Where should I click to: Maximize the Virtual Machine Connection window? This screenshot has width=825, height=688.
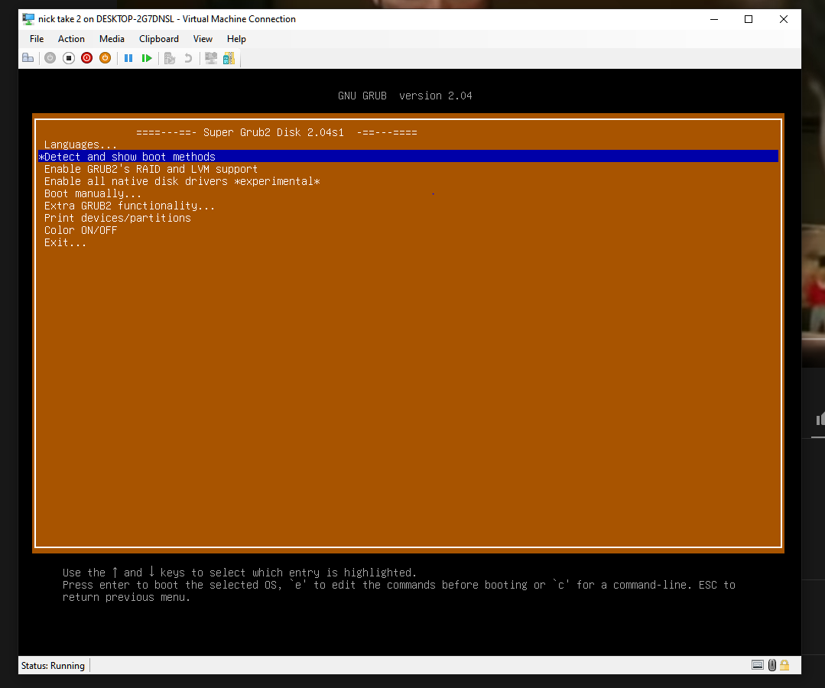pos(749,19)
